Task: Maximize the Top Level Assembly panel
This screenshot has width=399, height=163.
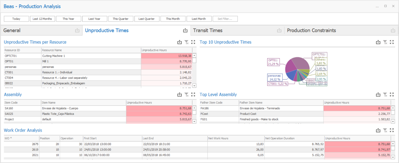Action: pos(392,94)
